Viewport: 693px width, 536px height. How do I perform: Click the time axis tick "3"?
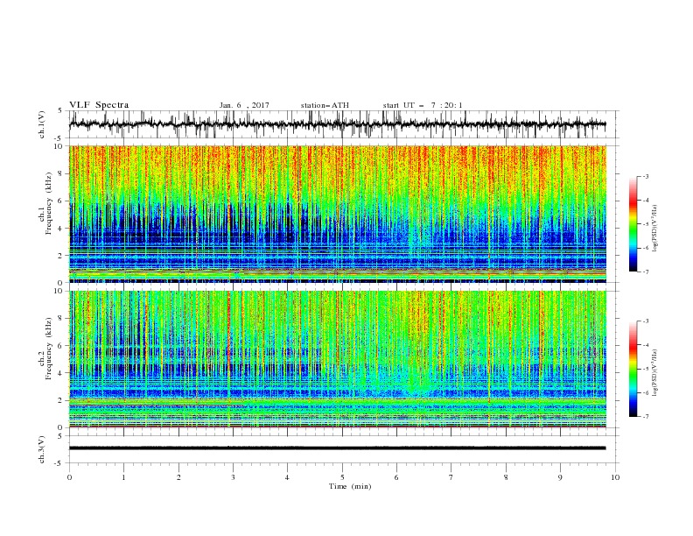click(x=233, y=477)
